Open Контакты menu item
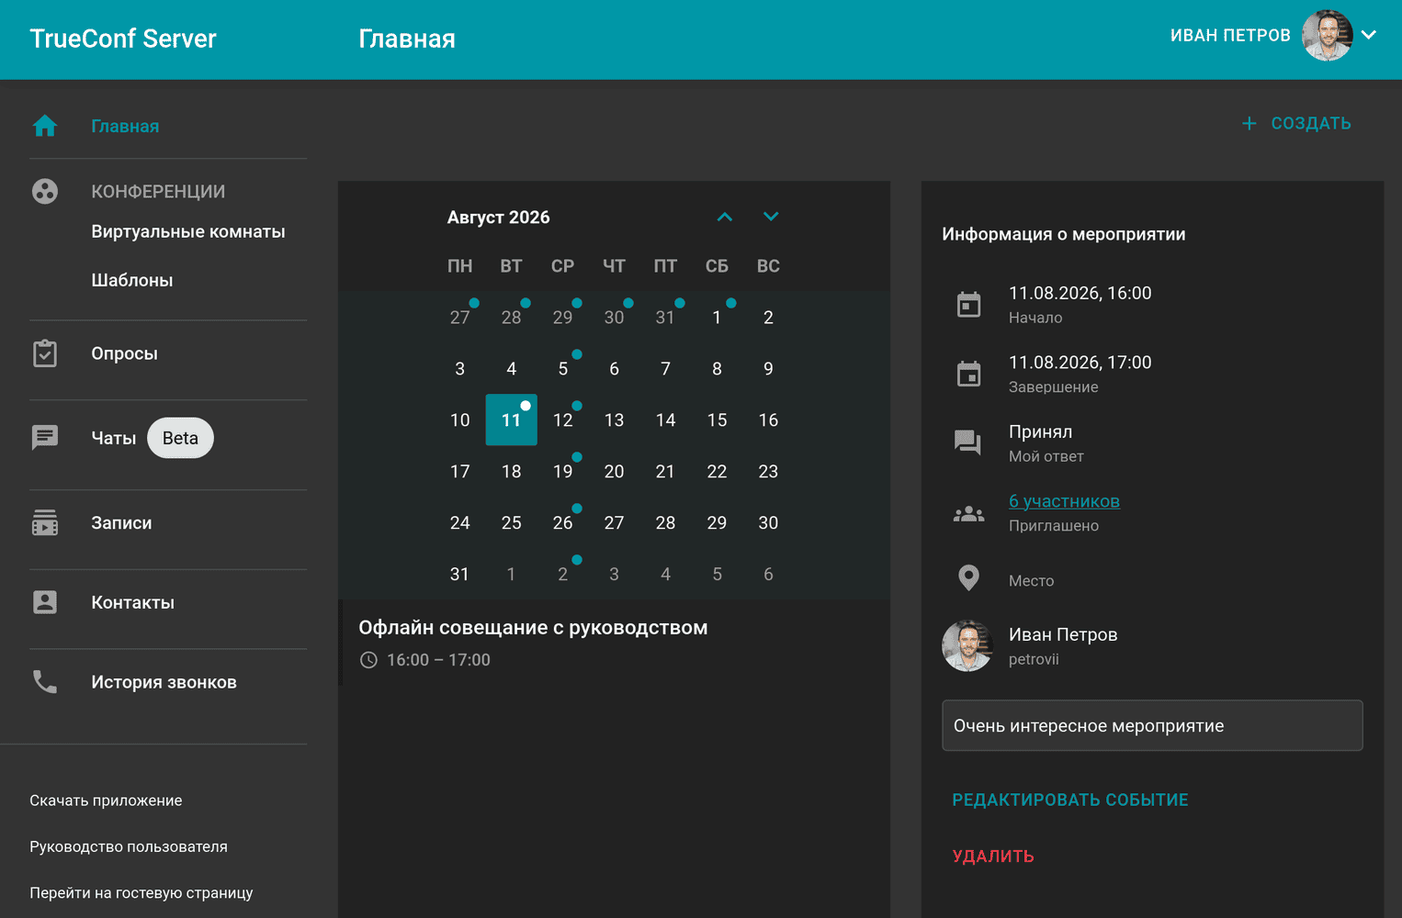This screenshot has height=918, width=1402. pyautogui.click(x=133, y=602)
